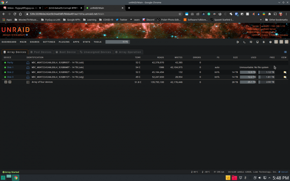Open the Unraid system info monitor icon
The height and width of the screenshot is (181, 290).
pyautogui.click(x=257, y=42)
